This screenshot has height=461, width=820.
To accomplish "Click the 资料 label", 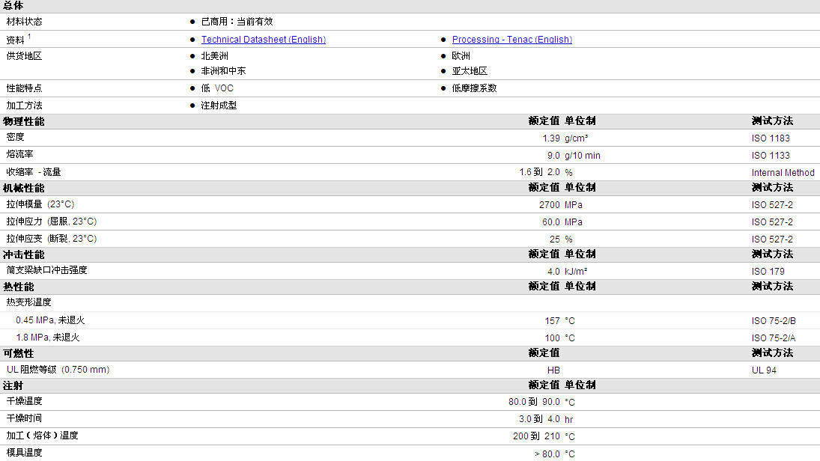I will tap(15, 40).
